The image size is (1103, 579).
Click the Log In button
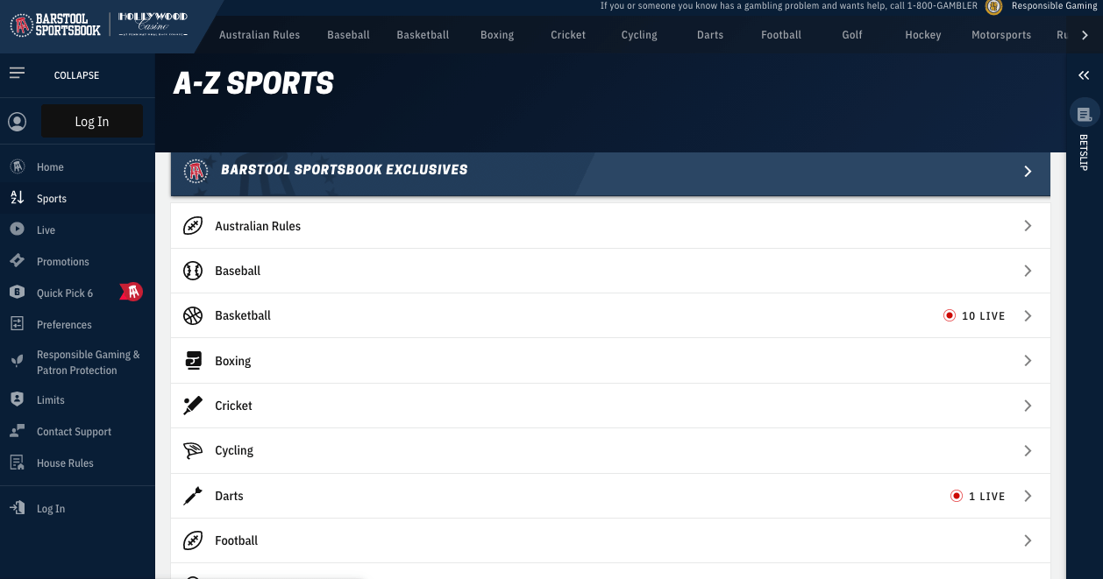(91, 121)
